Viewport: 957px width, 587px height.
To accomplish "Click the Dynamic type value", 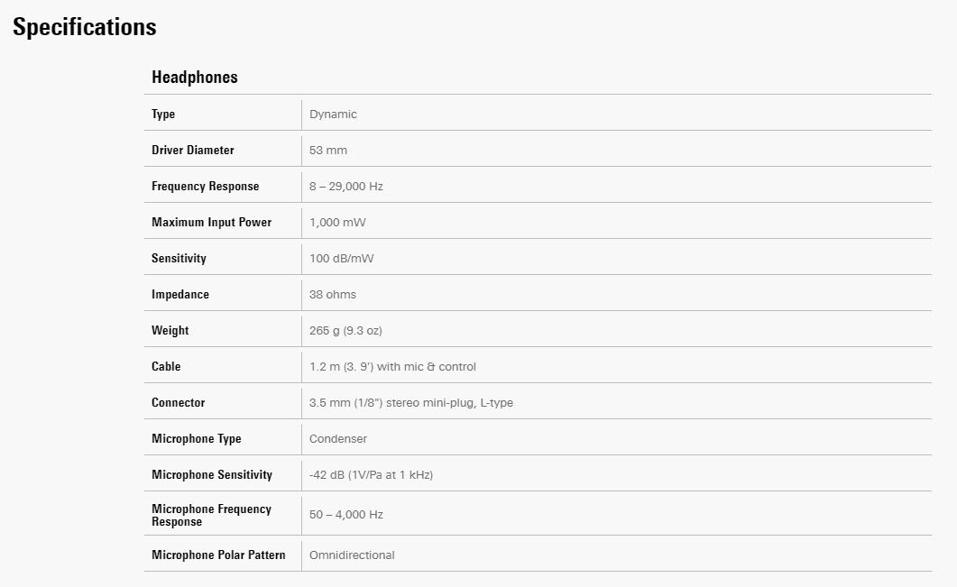I will coord(333,115).
